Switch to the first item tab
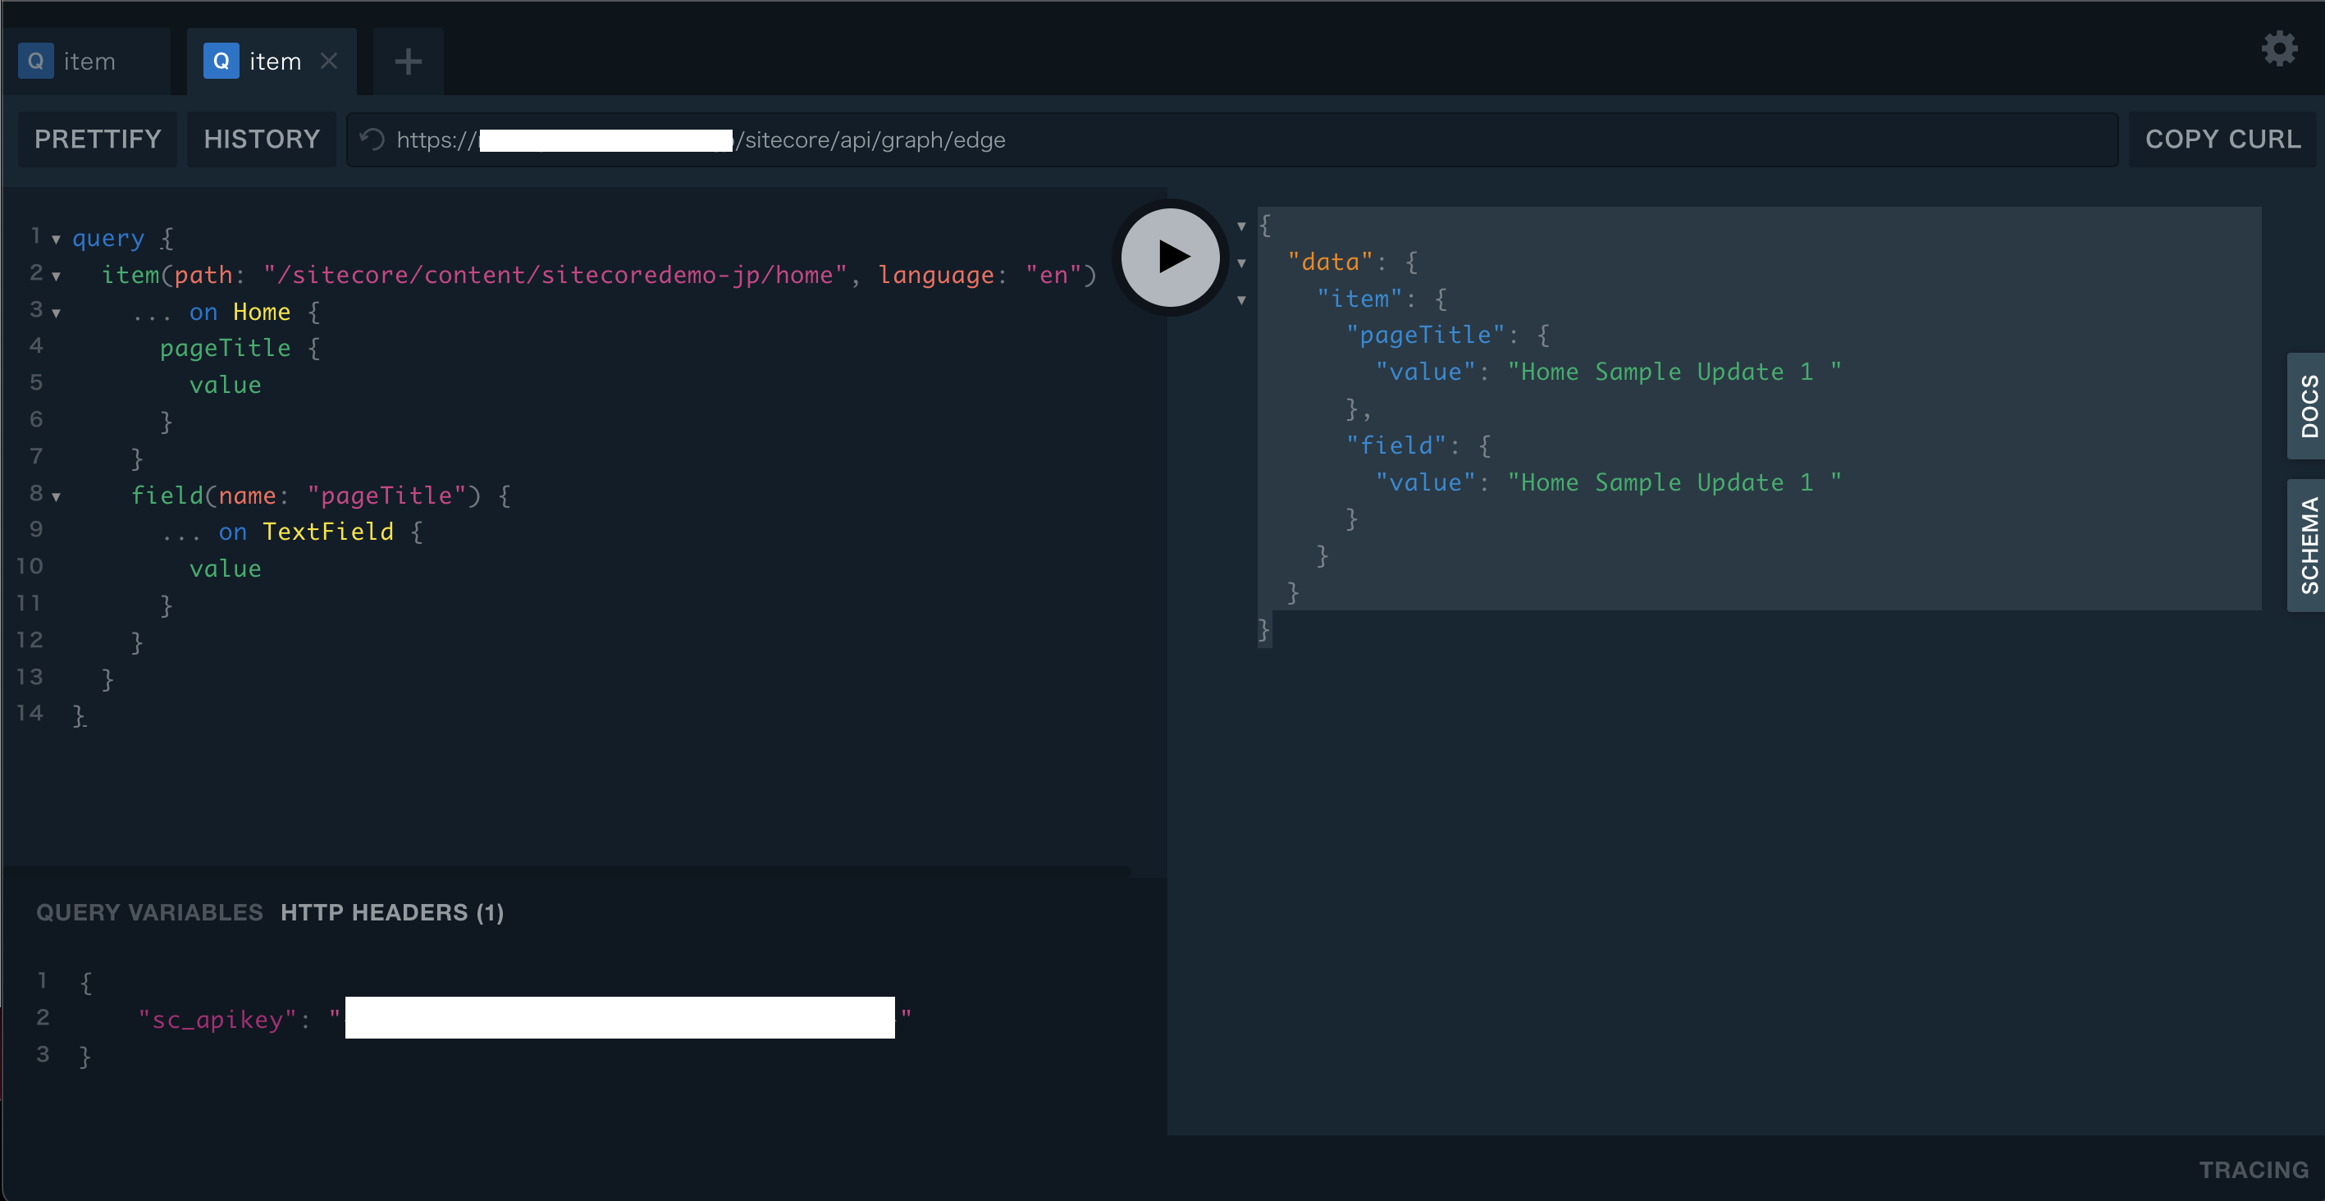 pos(86,62)
